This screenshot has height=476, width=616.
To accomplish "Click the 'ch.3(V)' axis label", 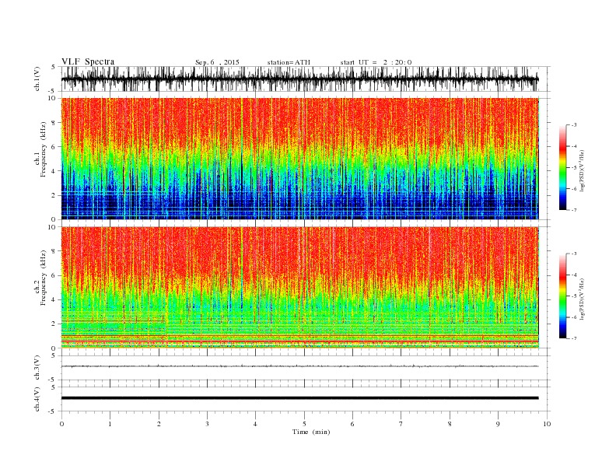I will (x=37, y=368).
